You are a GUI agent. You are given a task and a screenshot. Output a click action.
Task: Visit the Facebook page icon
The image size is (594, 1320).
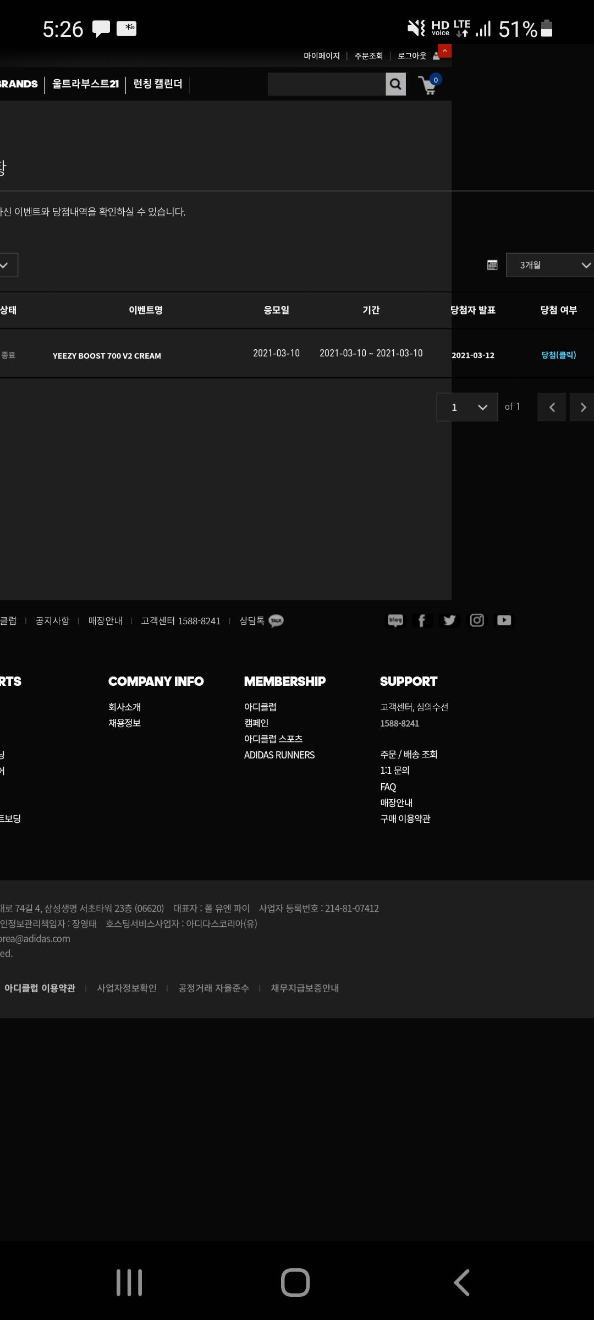click(x=422, y=620)
